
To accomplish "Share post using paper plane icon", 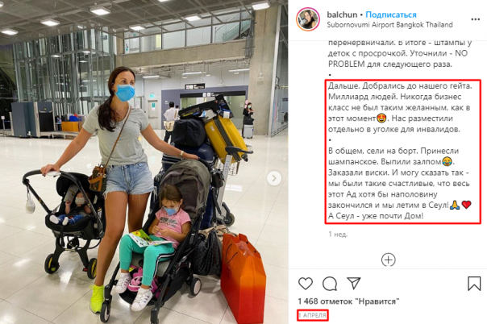I will 354,283.
